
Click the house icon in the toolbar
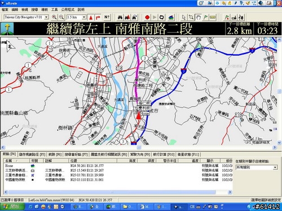point(171,17)
